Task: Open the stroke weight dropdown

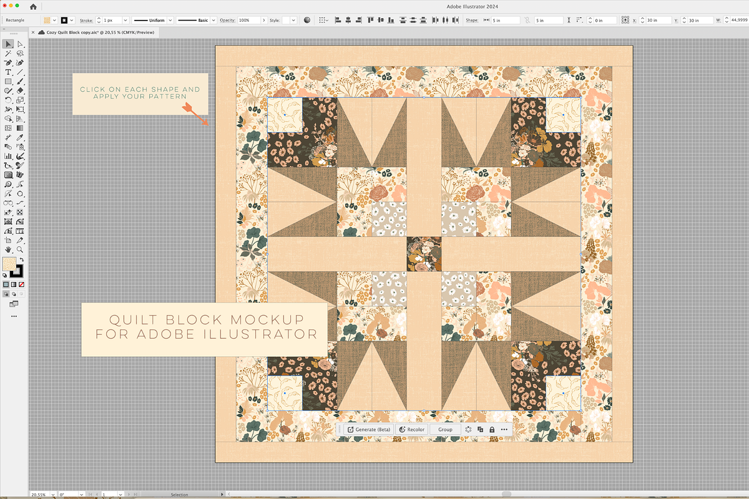Action: tap(125, 21)
